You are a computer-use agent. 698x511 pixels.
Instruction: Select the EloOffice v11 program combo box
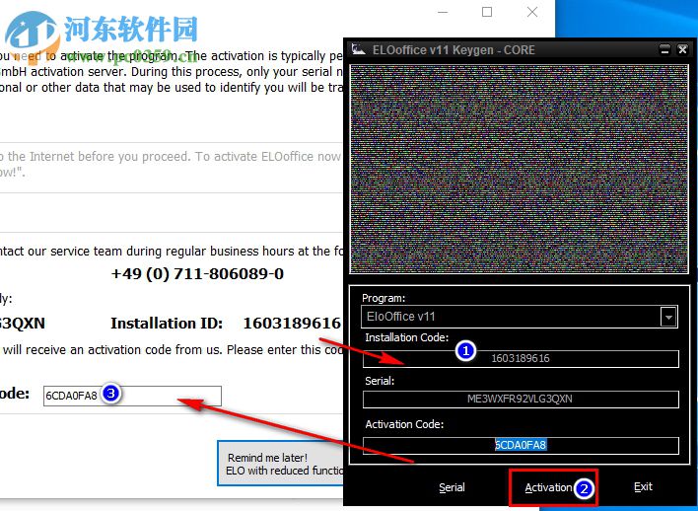(x=519, y=317)
